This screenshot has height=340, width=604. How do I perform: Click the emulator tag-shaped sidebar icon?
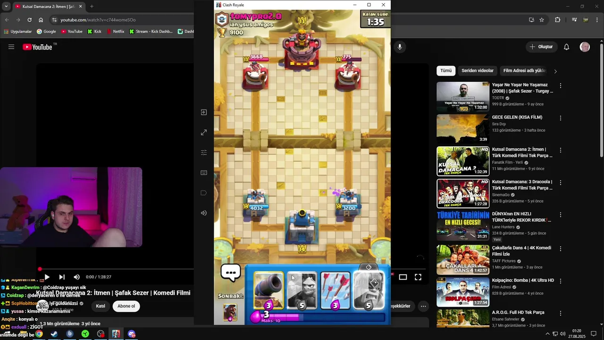[204, 193]
